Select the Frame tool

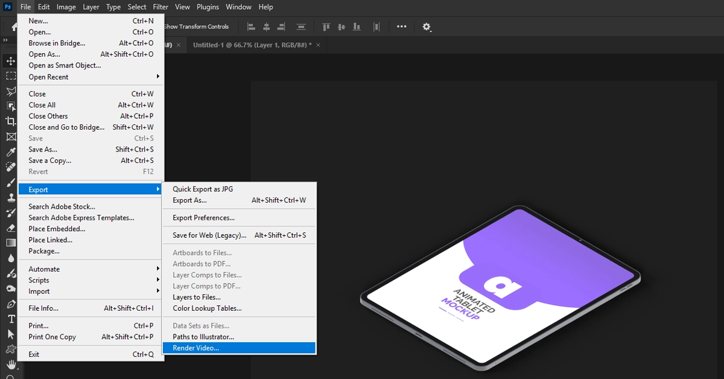[x=11, y=136]
